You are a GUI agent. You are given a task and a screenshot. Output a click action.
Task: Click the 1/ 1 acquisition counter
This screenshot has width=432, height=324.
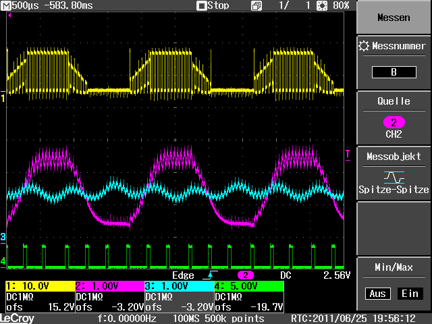[294, 5]
